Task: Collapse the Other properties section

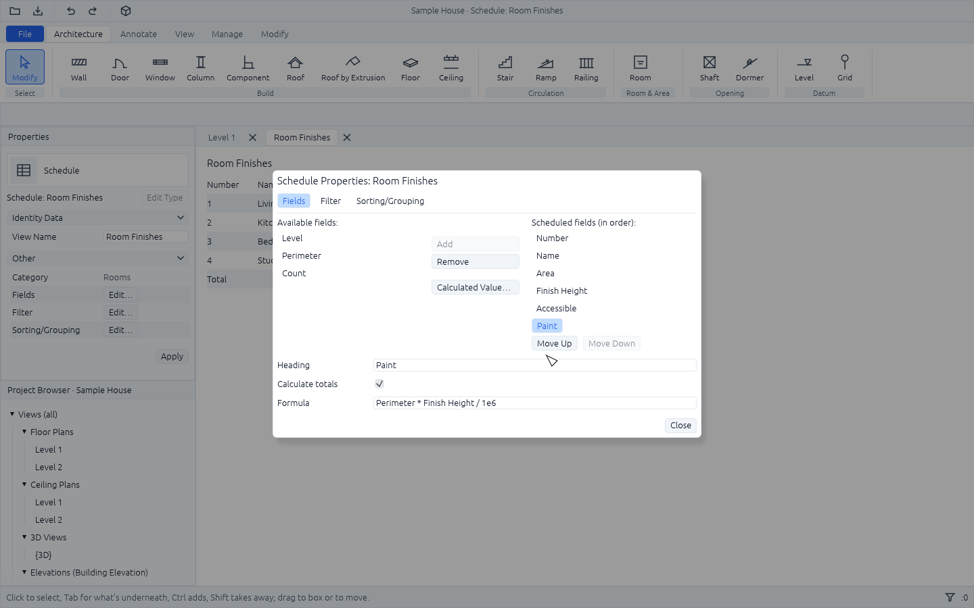Action: (x=98, y=258)
